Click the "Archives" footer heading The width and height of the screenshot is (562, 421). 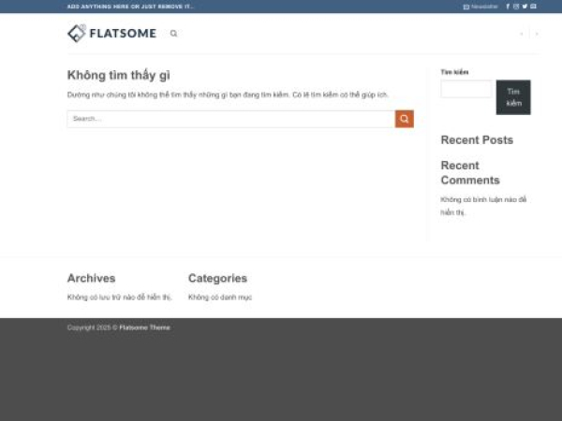tap(91, 278)
